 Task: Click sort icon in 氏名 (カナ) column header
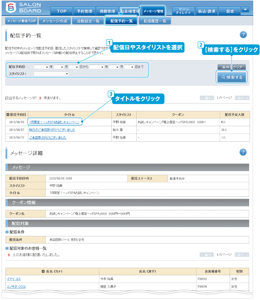(43, 271)
